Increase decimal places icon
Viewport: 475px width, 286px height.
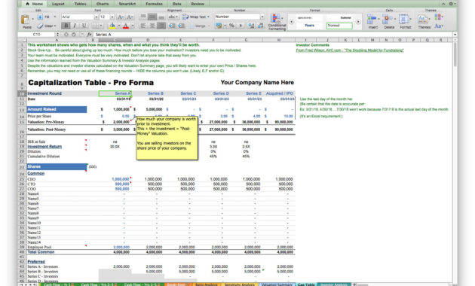(251, 26)
